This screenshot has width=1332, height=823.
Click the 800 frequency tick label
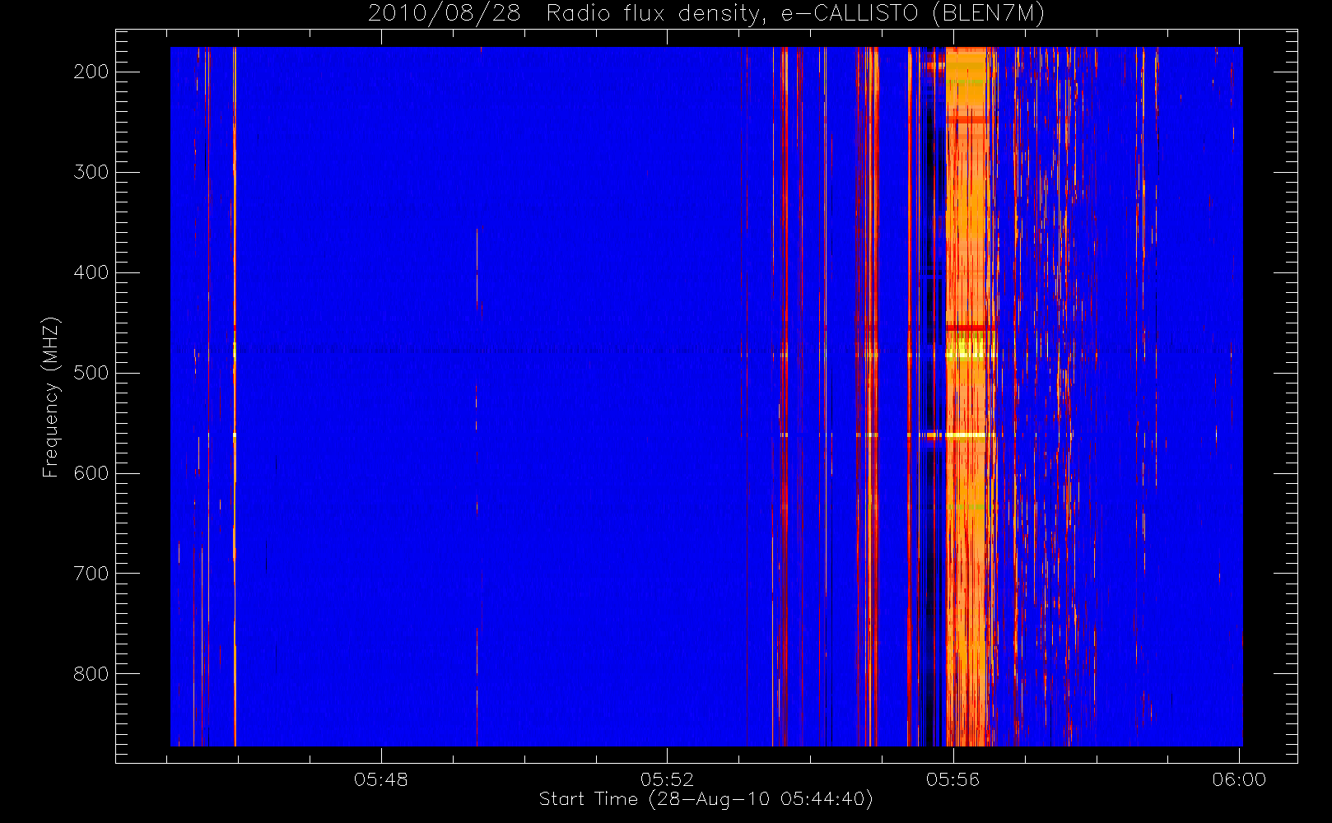point(91,674)
